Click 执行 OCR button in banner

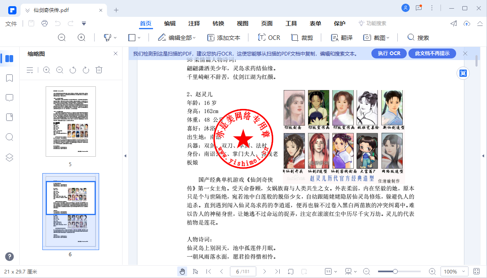coord(389,53)
